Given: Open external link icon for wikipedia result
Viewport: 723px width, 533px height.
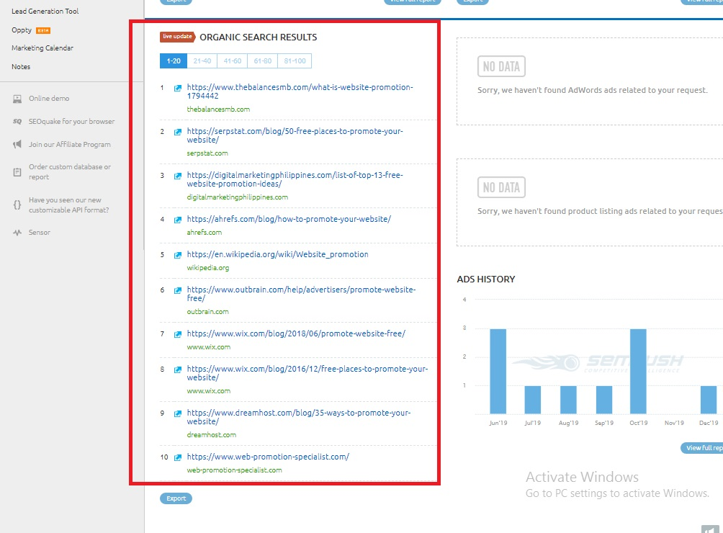Looking at the screenshot, I should tap(178, 255).
